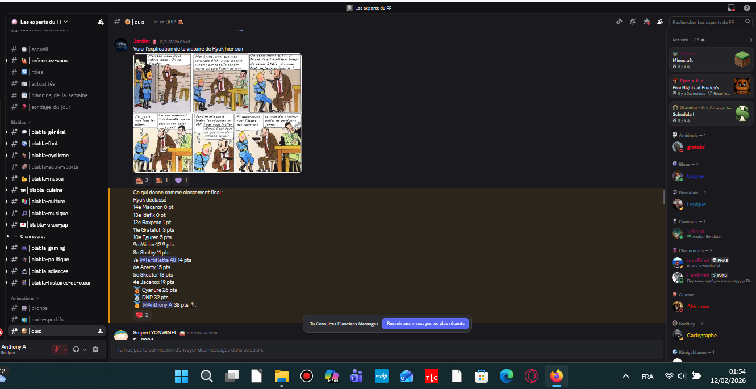Switch to the présentez-vous channel
Image resolution: width=756 pixels, height=389 pixels.
[x=49, y=61]
